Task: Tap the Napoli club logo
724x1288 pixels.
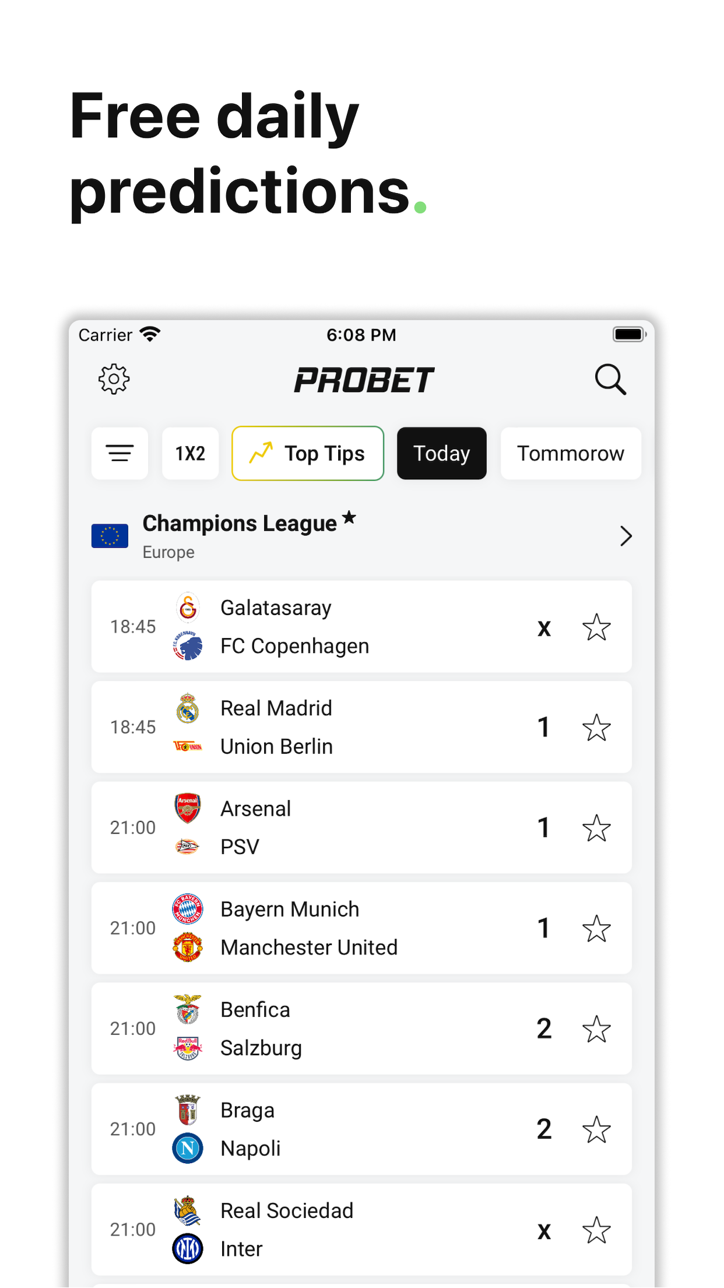Action: pos(188,1149)
